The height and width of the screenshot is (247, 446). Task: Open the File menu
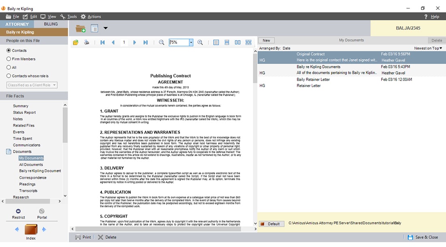13,17
